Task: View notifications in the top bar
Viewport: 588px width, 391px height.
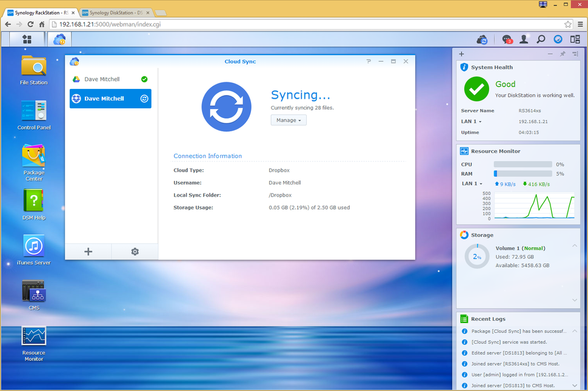Action: pos(507,39)
